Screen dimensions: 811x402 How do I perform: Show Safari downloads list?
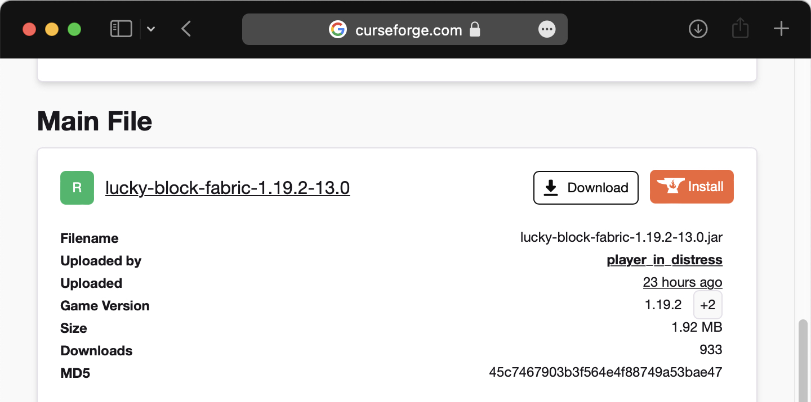pos(698,29)
